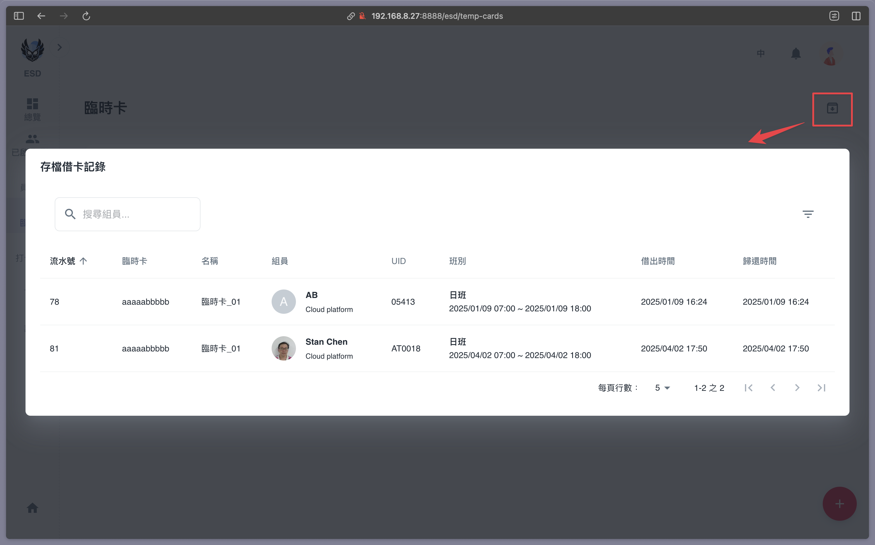Open the filter list icon

808,214
